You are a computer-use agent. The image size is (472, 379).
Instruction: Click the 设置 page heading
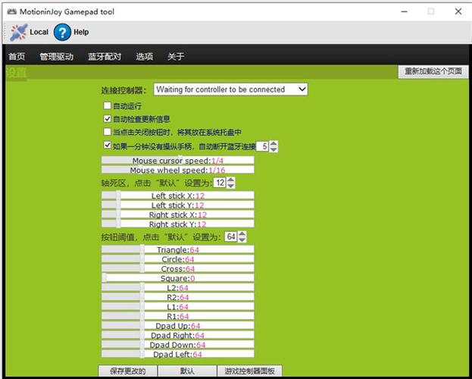click(16, 73)
